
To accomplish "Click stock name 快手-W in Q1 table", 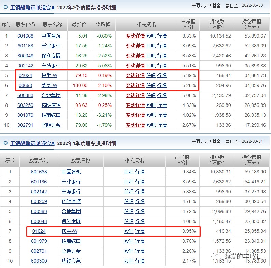I will [70, 231].
